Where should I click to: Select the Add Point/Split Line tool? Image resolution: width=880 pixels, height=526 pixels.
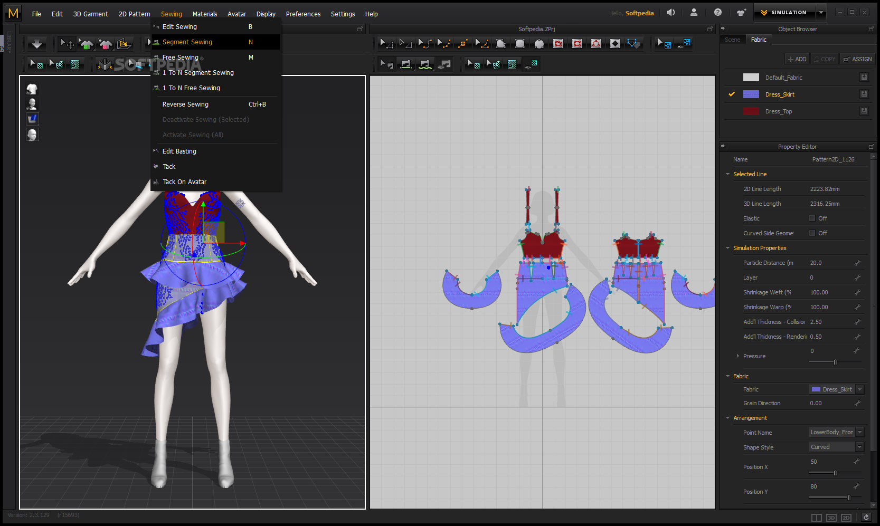tap(463, 44)
